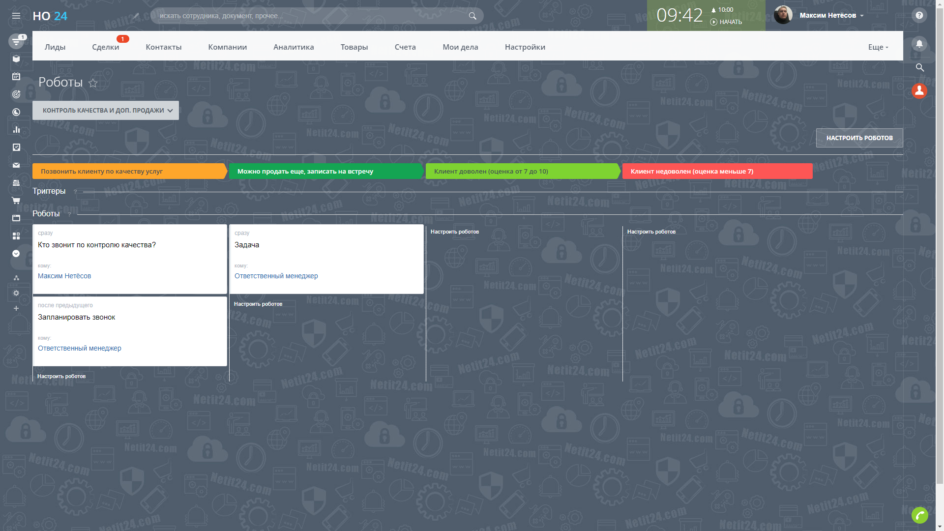Image resolution: width=944 pixels, height=531 pixels.
Task: Open the Аналитика tab
Action: [294, 47]
